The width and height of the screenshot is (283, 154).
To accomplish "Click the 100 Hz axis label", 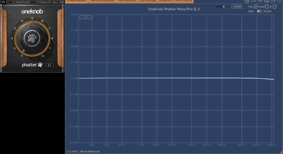I will point(157,145).
